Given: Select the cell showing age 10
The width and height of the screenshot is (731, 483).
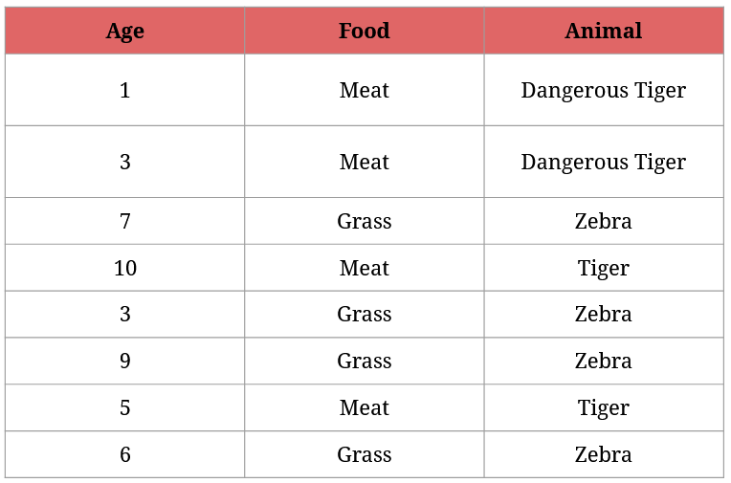Looking at the screenshot, I should (x=124, y=268).
